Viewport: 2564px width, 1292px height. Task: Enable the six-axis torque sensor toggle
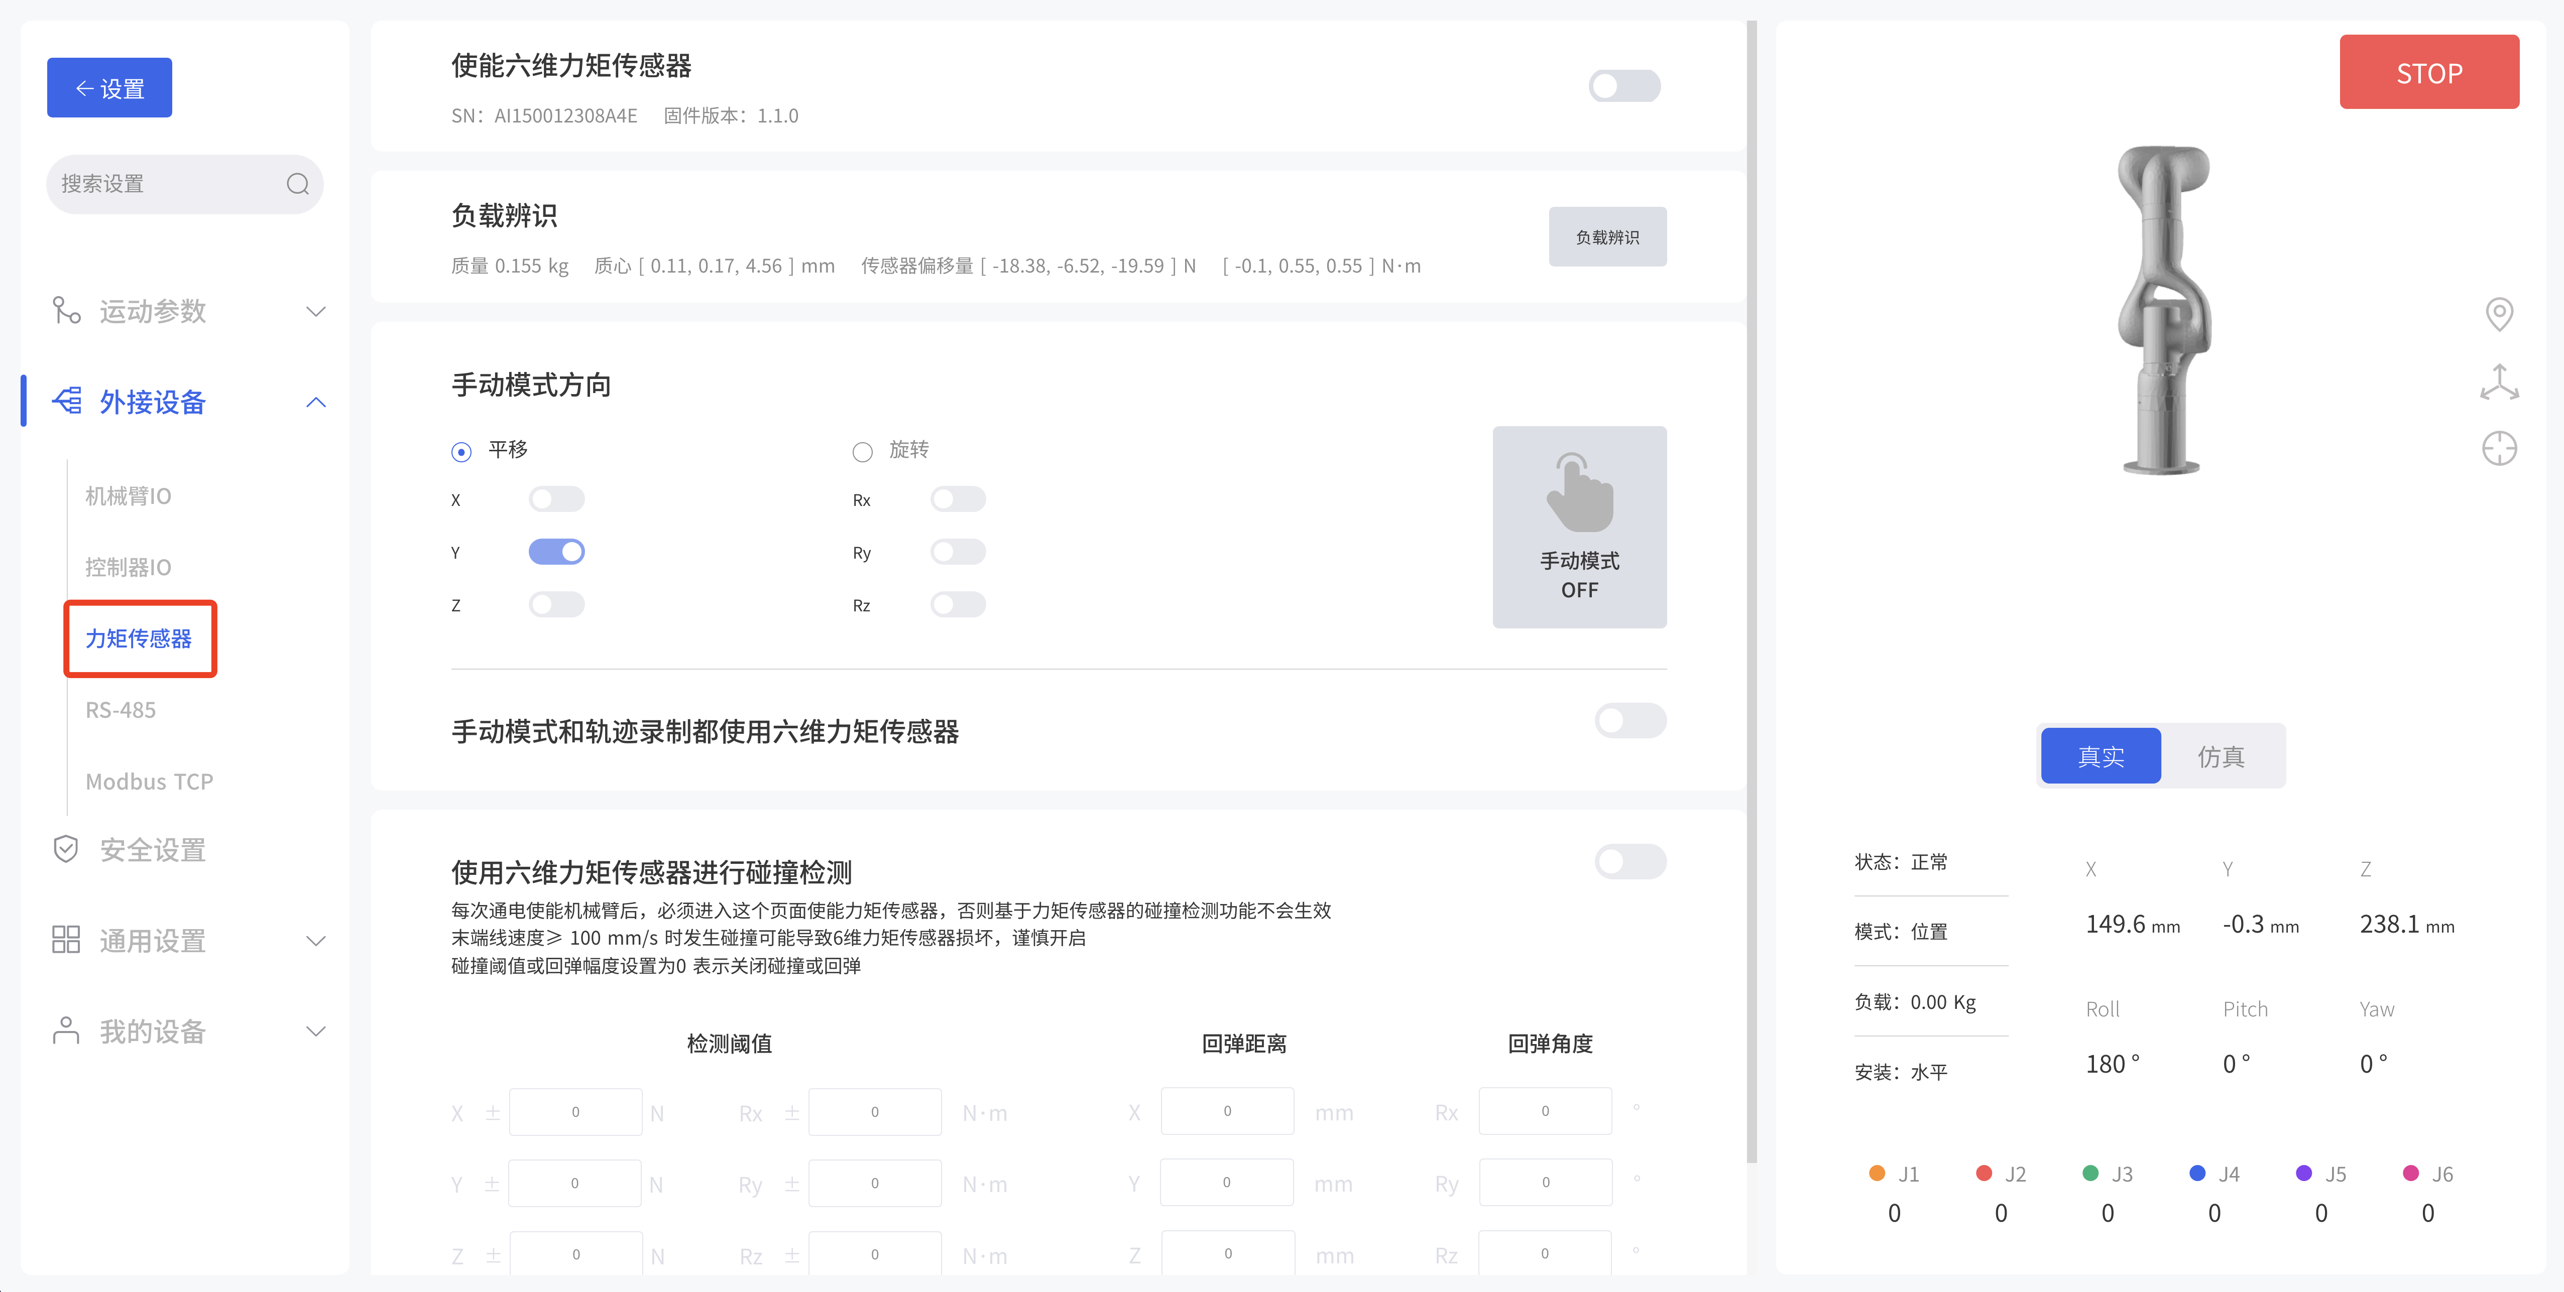tap(1623, 86)
